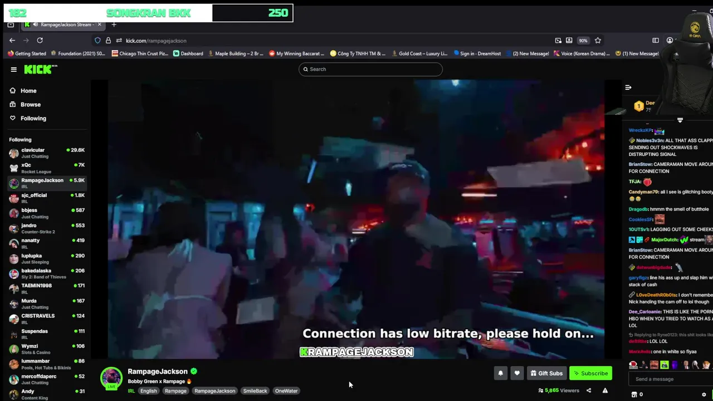Image resolution: width=713 pixels, height=401 pixels.
Task: Reset zoom using the 90% badge
Action: 583,41
